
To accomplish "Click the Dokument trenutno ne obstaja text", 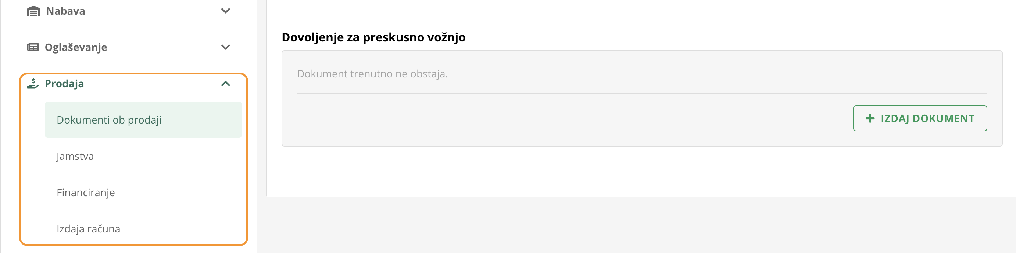I will point(372,74).
